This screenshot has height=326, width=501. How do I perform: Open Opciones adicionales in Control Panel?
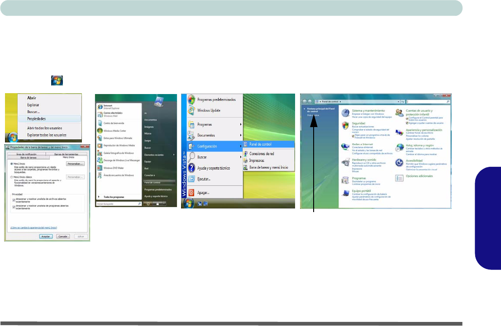(419, 176)
